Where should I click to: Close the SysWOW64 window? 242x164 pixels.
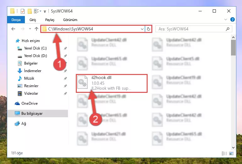coord(229,11)
